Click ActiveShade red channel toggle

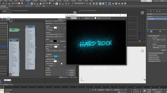click(71, 18)
